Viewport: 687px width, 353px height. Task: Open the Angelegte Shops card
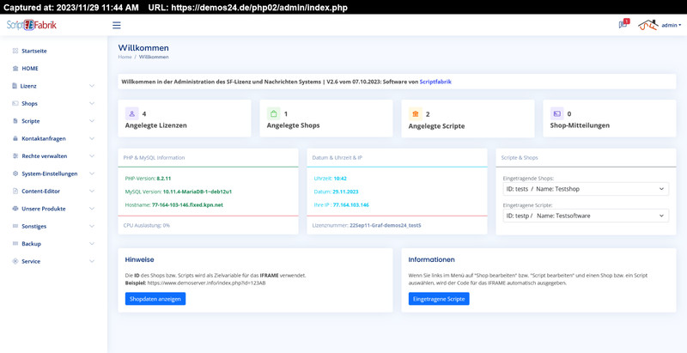(326, 119)
